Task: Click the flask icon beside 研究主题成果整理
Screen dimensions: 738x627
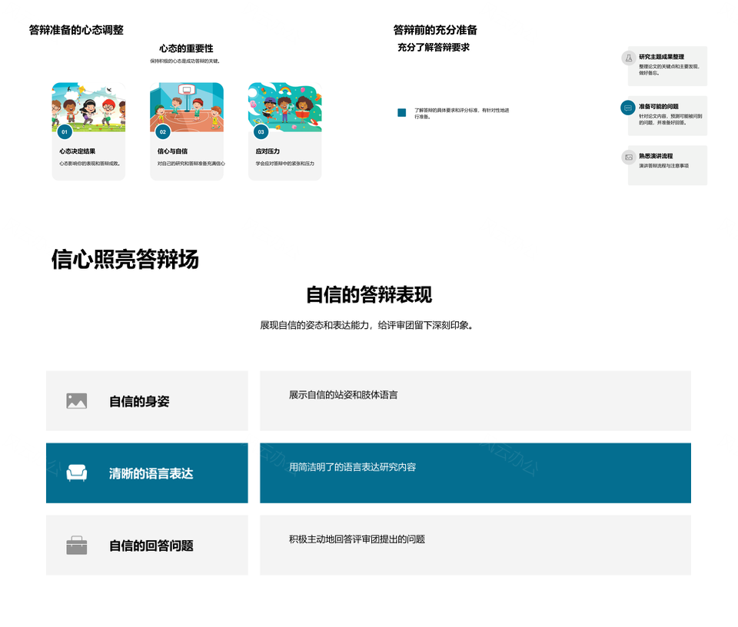Action: (x=628, y=58)
